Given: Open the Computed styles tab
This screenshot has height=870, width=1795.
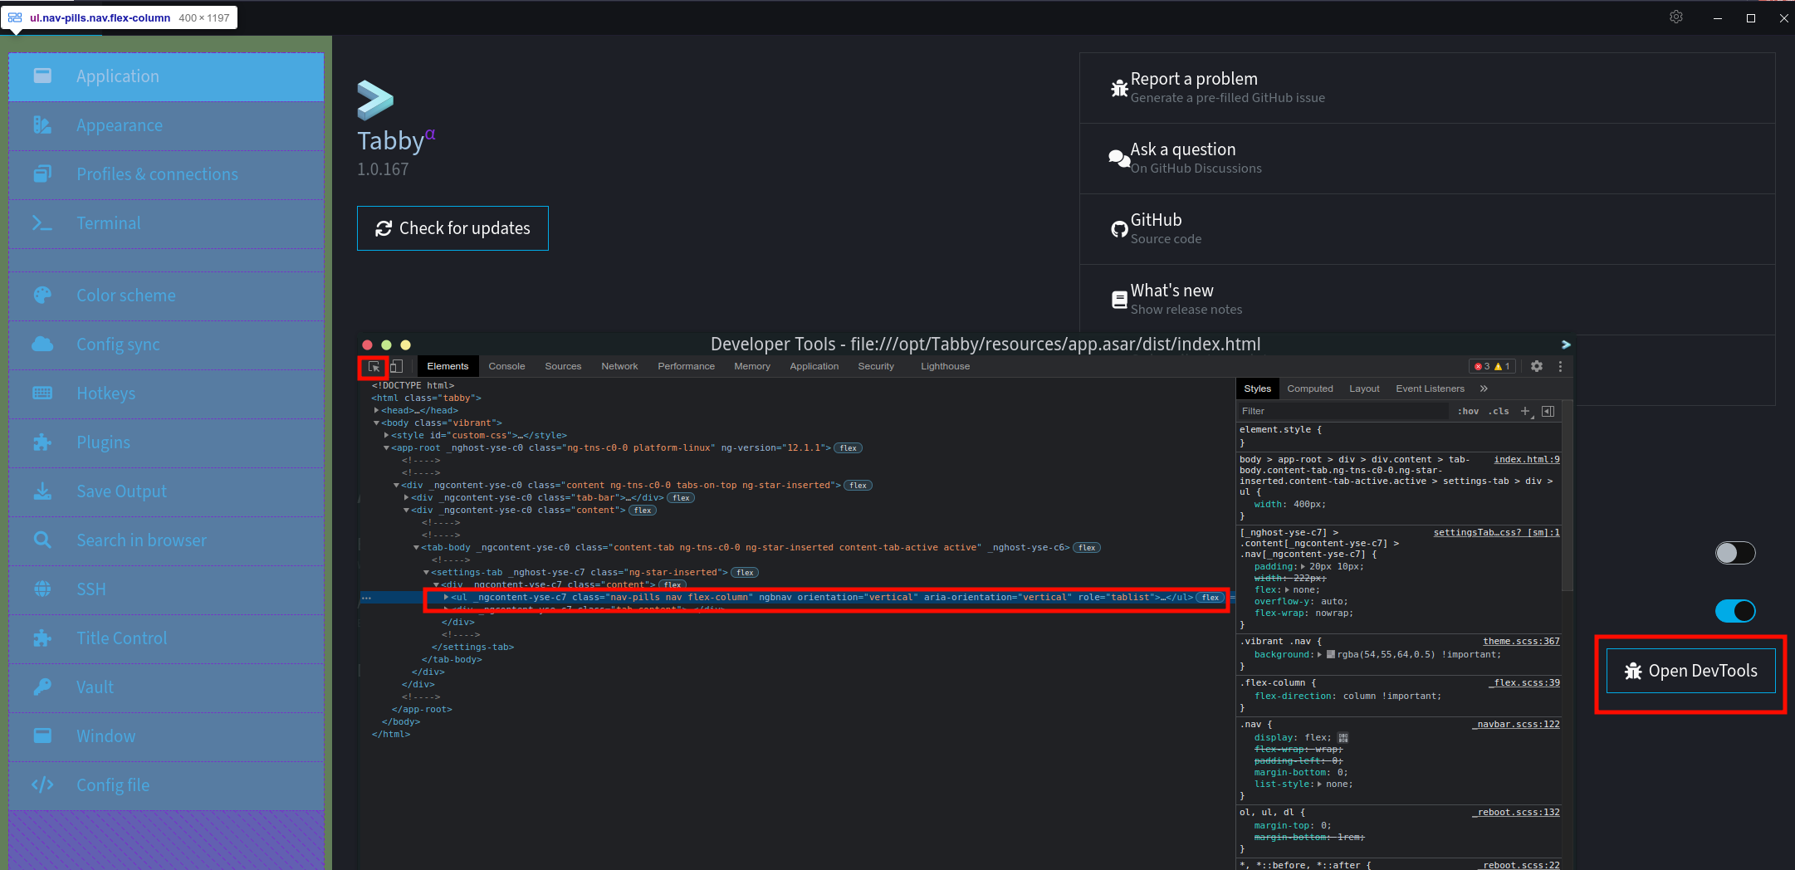Looking at the screenshot, I should [1310, 389].
